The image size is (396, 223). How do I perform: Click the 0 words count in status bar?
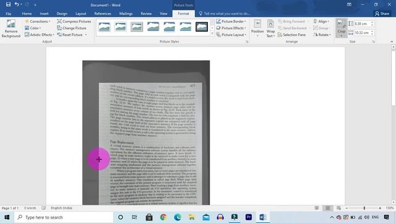pos(30,208)
